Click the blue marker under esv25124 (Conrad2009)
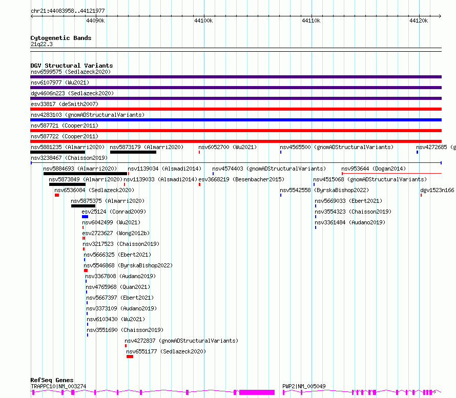Viewport: 456px width, 398px height. (x=85, y=217)
